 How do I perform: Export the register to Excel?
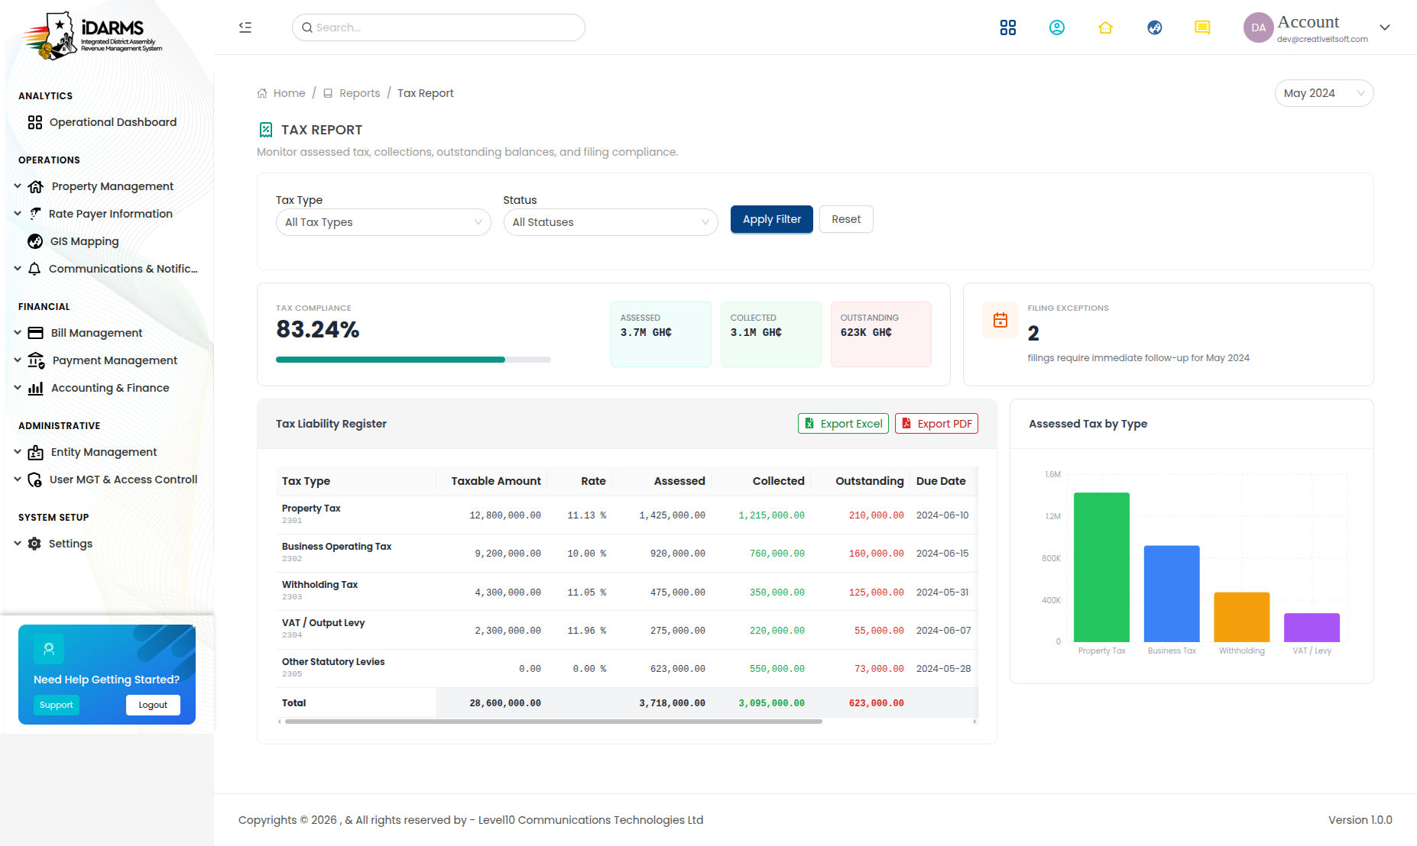click(843, 424)
